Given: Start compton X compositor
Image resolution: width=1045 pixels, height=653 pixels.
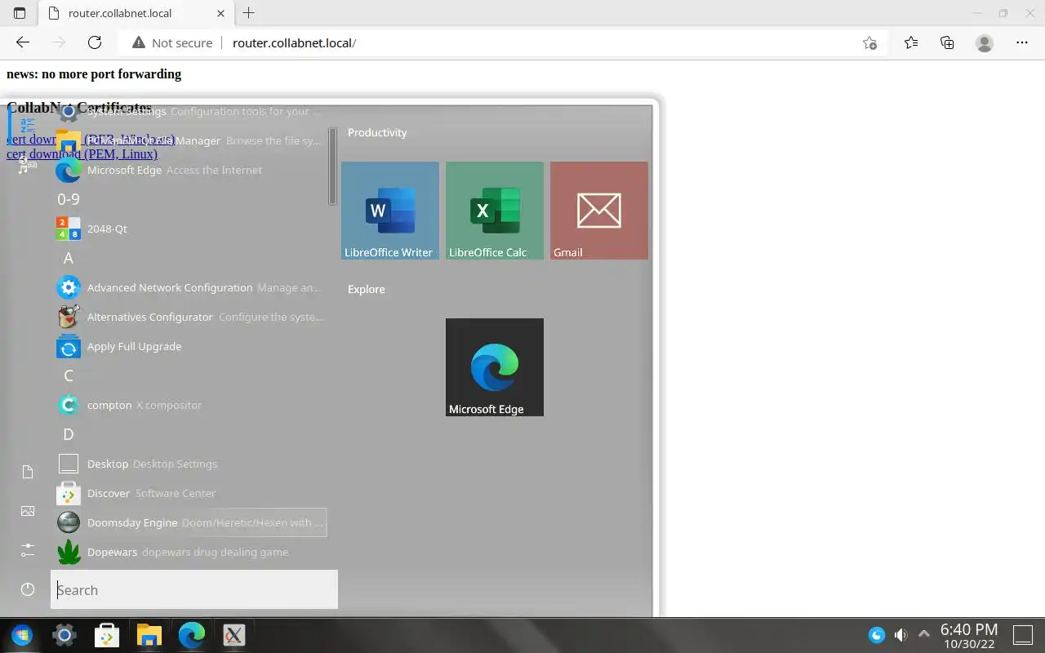Looking at the screenshot, I should click(x=190, y=405).
